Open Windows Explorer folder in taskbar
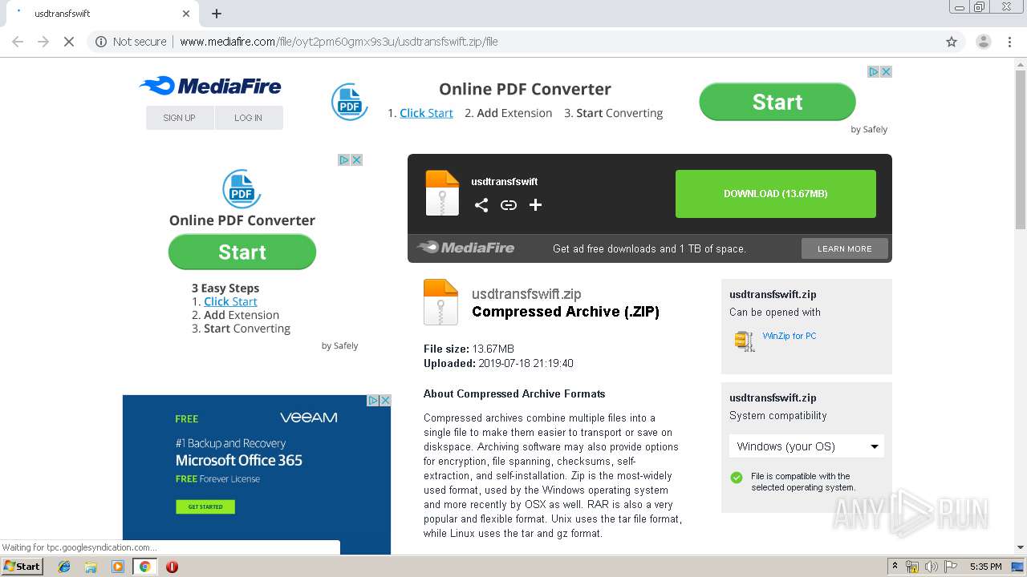This screenshot has height=577, width=1027. tap(91, 567)
